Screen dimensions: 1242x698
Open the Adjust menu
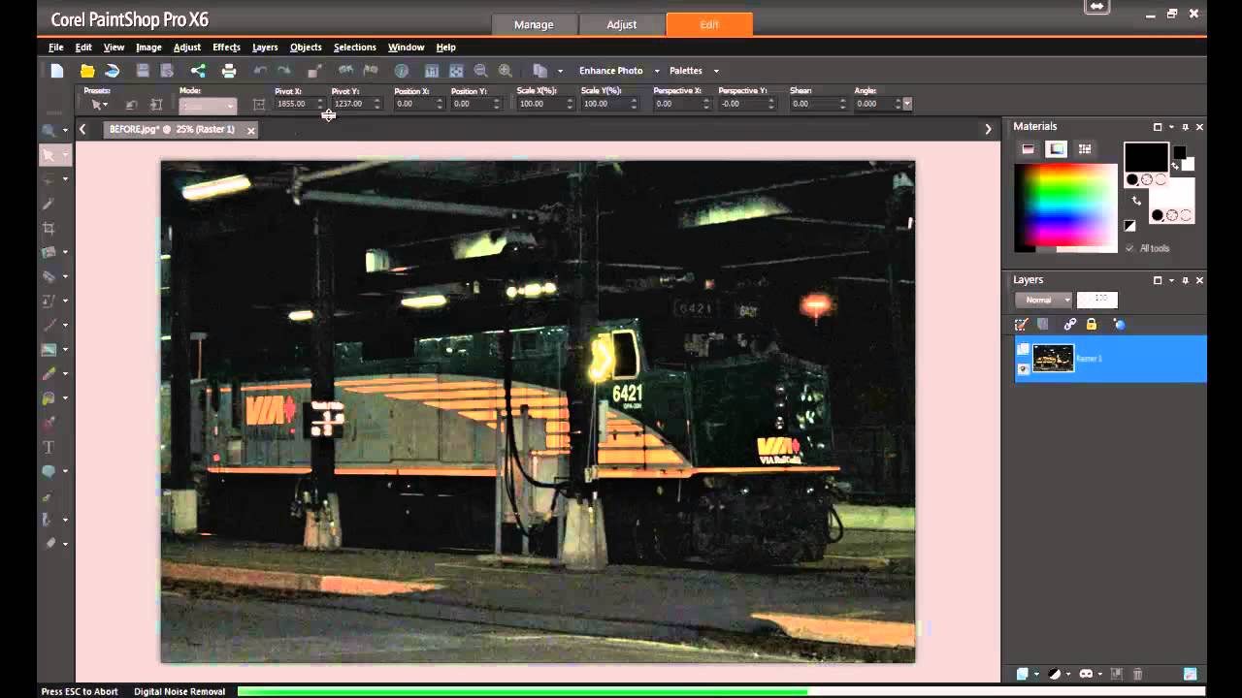tap(187, 48)
